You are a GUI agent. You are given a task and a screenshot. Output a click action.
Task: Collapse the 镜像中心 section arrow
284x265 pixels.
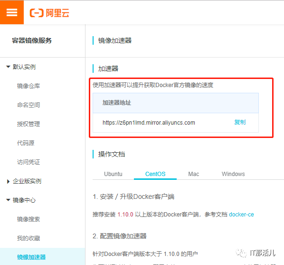[8, 200]
